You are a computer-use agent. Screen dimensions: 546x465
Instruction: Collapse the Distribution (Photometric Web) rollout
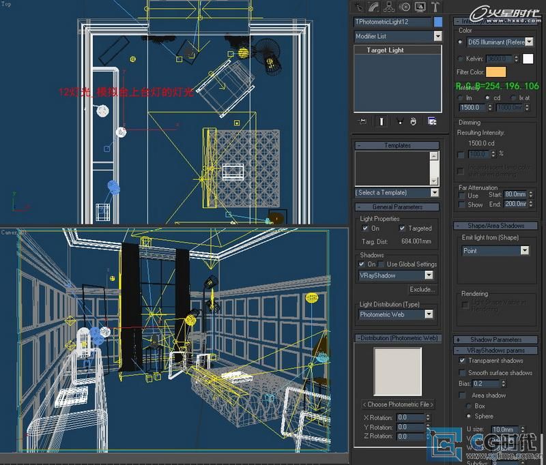pyautogui.click(x=398, y=338)
